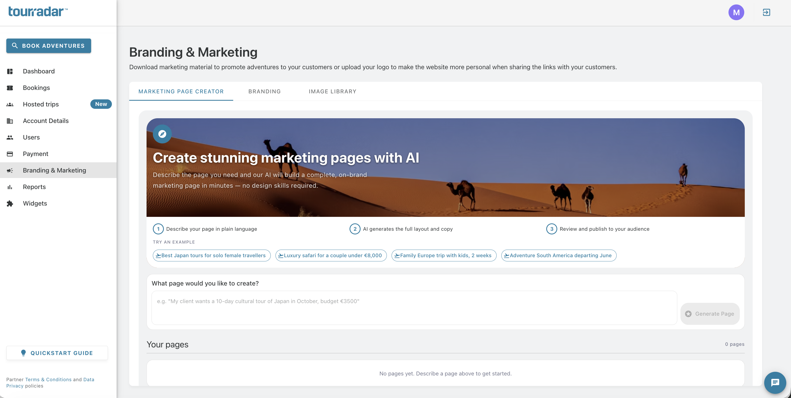Open the Terms & Conditions link
This screenshot has height=398, width=791.
coord(48,379)
